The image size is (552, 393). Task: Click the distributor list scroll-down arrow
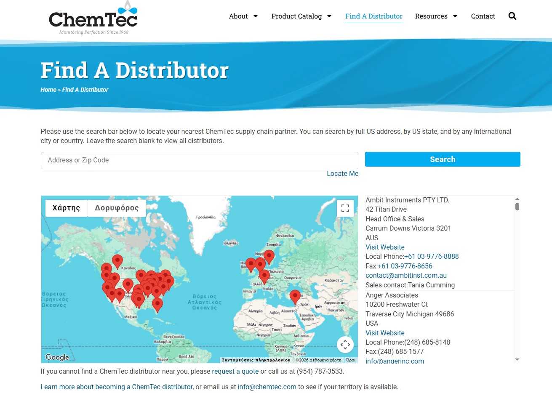(517, 360)
